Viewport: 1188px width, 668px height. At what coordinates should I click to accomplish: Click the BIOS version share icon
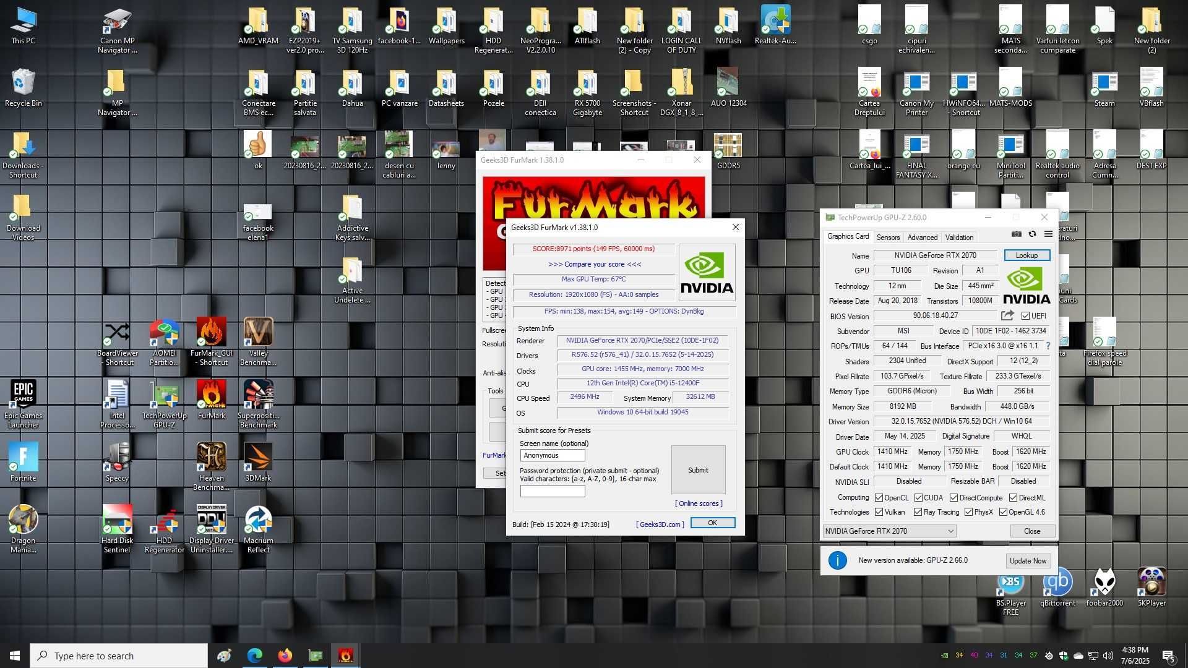click(x=1007, y=315)
